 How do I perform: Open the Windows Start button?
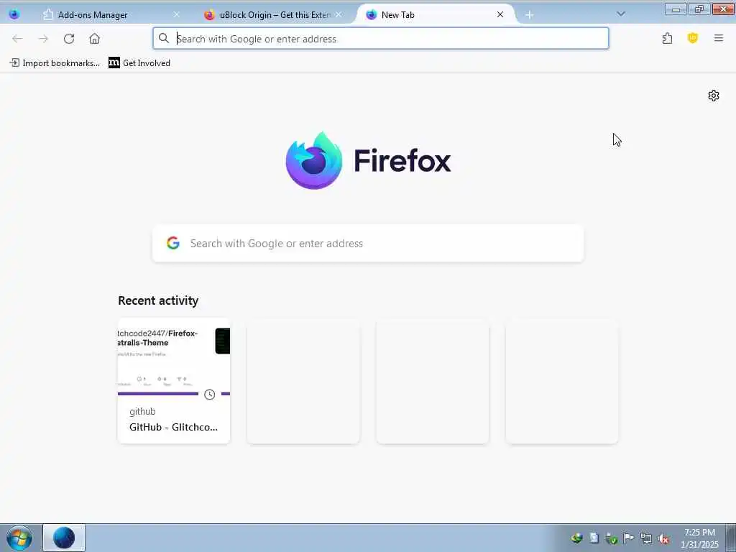pyautogui.click(x=19, y=538)
